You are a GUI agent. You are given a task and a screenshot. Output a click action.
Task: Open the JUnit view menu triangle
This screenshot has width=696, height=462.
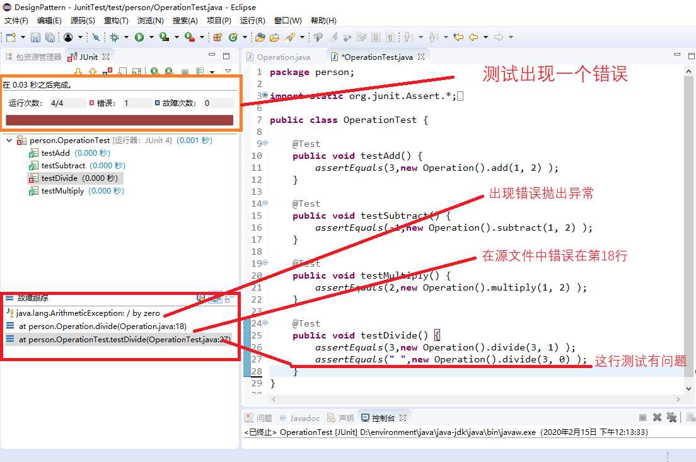coord(228,71)
